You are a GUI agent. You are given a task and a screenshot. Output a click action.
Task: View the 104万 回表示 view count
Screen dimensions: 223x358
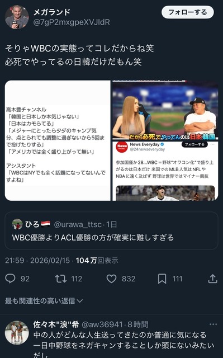click(x=97, y=260)
